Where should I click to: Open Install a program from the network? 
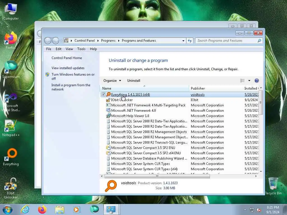71,87
